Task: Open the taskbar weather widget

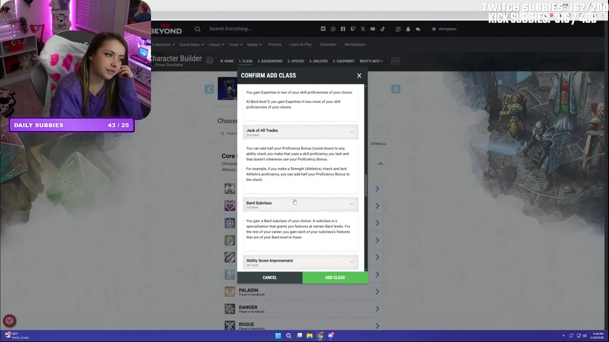Action: pyautogui.click(x=17, y=336)
